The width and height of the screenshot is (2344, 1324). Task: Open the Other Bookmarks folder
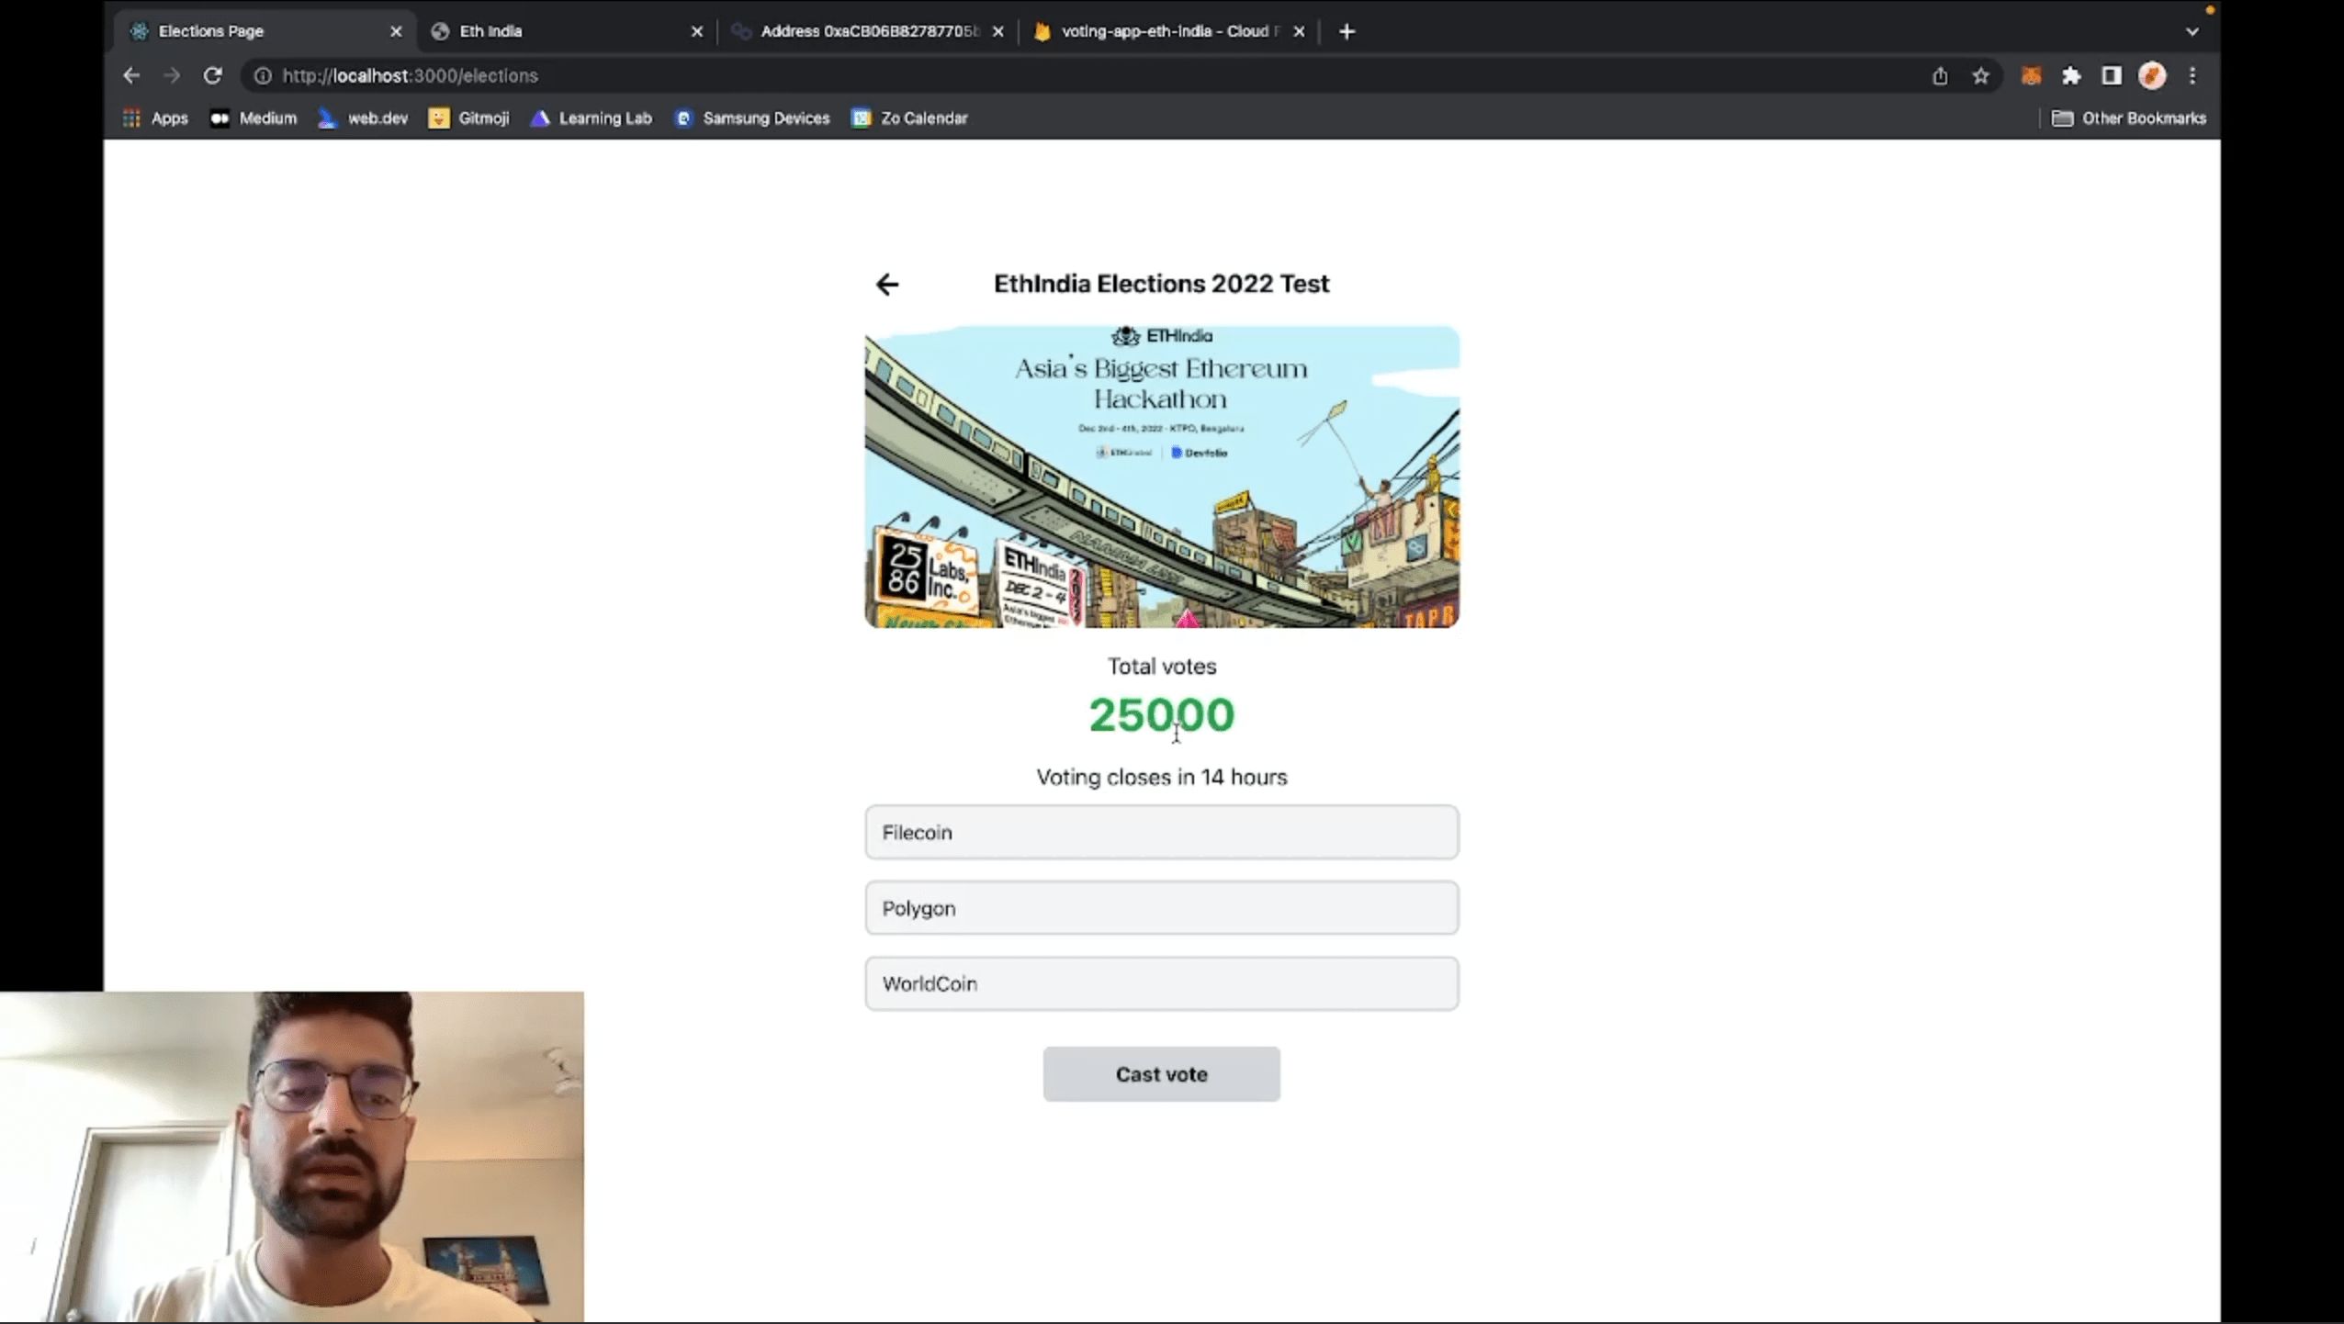[2128, 118]
